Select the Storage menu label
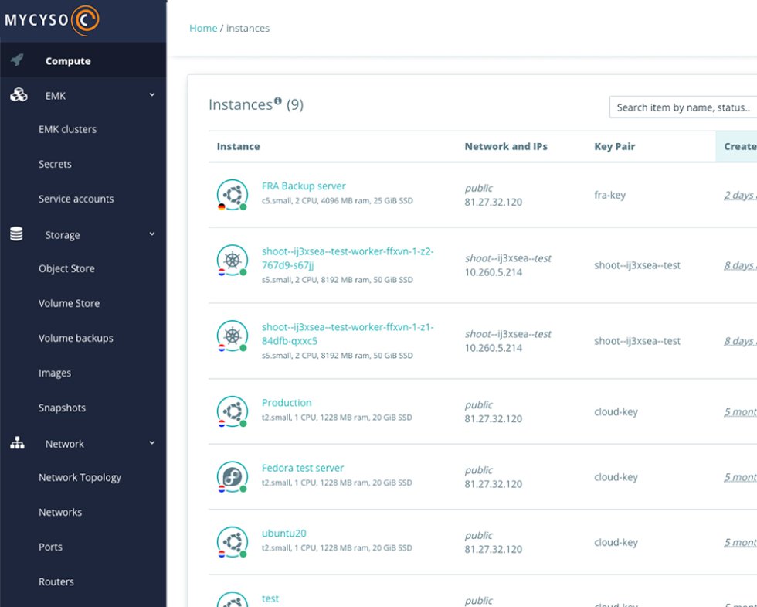Viewport: 757px width, 607px height. click(63, 235)
